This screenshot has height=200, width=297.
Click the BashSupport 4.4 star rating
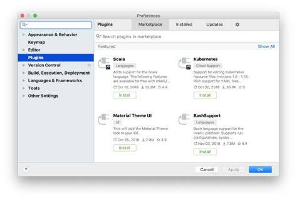point(242,144)
